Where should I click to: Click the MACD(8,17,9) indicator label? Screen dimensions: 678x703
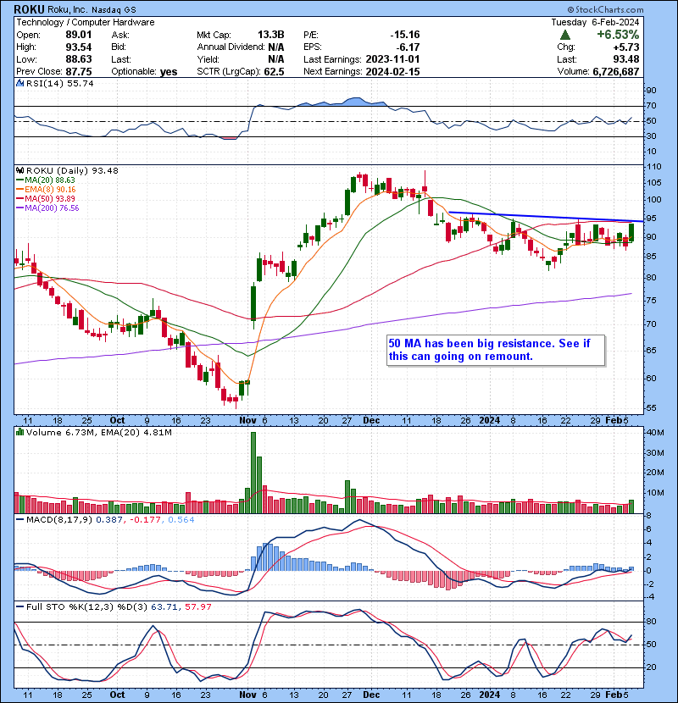coord(59,520)
